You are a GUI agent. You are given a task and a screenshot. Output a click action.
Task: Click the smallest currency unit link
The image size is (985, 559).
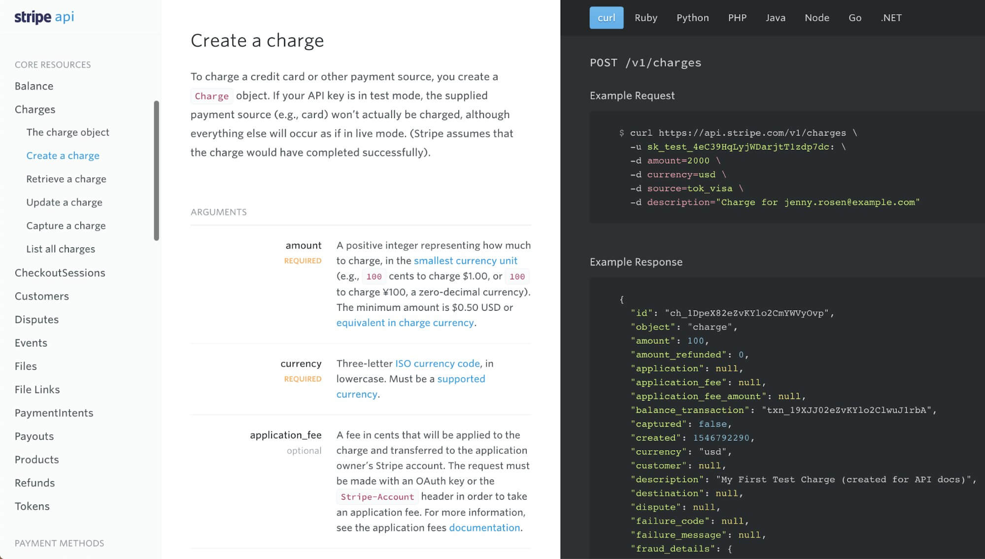pos(466,260)
